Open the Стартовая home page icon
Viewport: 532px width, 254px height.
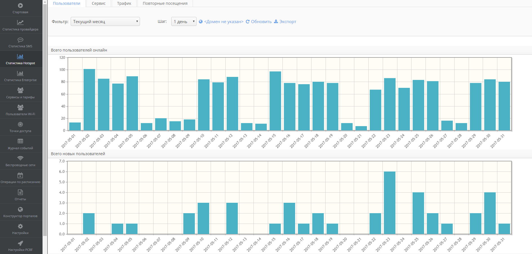point(20,6)
